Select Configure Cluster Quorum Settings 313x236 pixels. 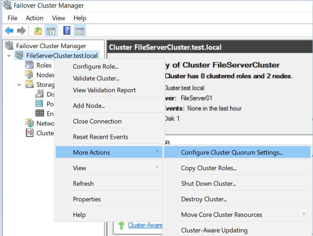232,152
